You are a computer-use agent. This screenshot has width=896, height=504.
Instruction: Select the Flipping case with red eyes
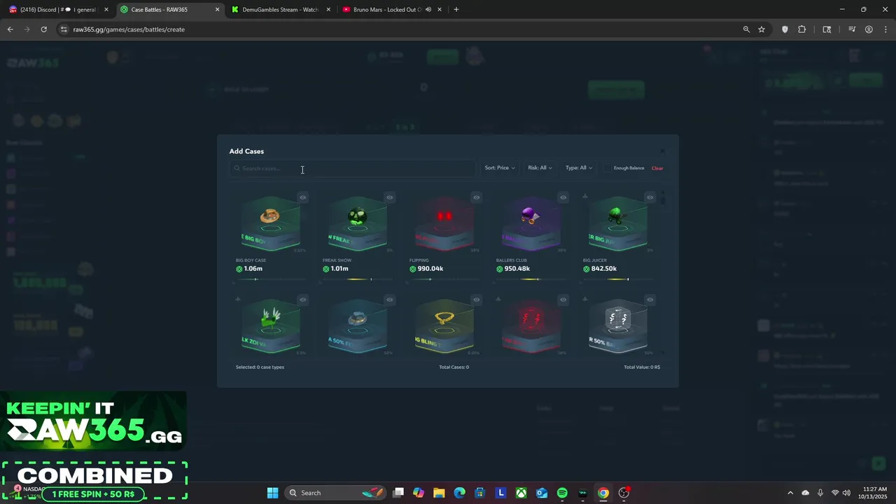(x=444, y=223)
